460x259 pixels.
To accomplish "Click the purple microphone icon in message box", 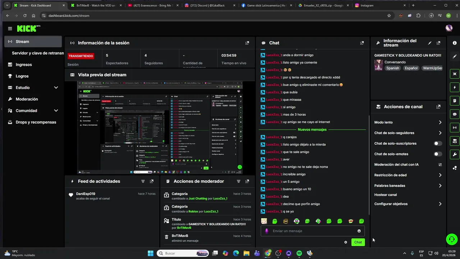I will (267, 231).
